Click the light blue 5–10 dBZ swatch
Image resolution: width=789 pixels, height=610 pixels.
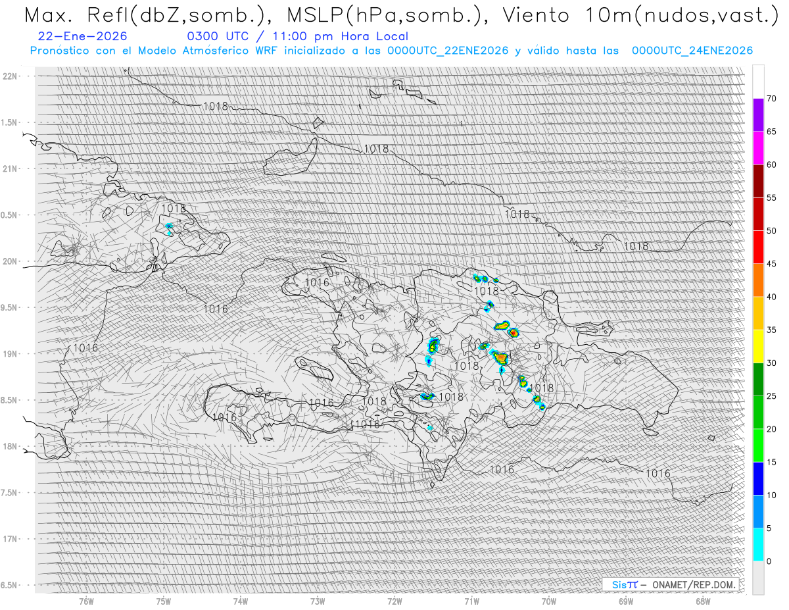[758, 511]
